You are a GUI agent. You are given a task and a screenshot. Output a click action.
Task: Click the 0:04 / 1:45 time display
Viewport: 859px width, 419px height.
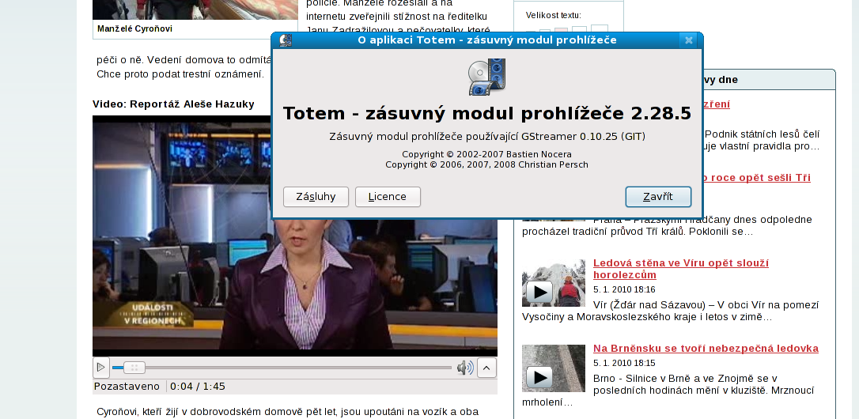tap(198, 386)
